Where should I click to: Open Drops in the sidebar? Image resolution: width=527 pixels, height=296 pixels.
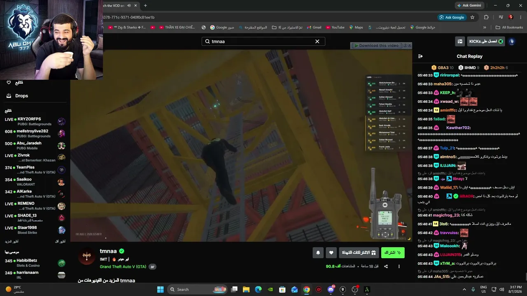pyautogui.click(x=17, y=96)
